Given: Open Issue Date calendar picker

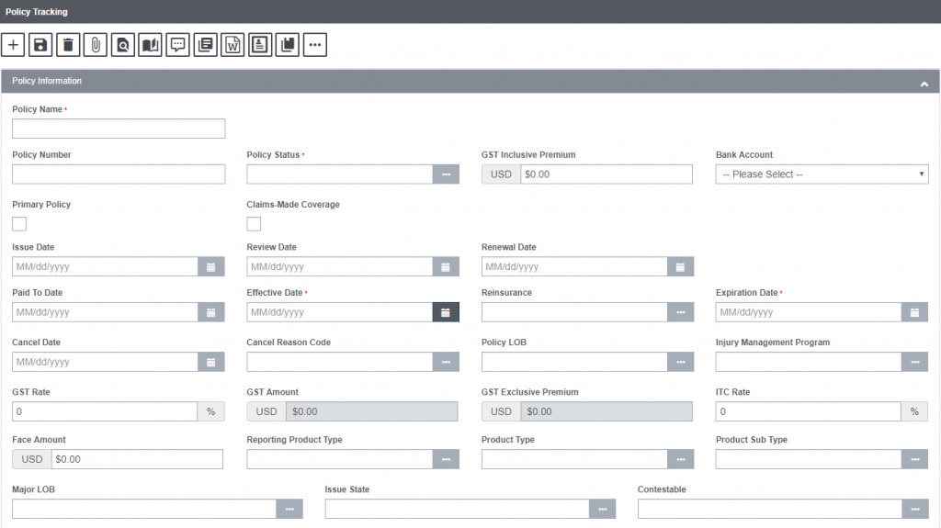Looking at the screenshot, I should point(211,267).
